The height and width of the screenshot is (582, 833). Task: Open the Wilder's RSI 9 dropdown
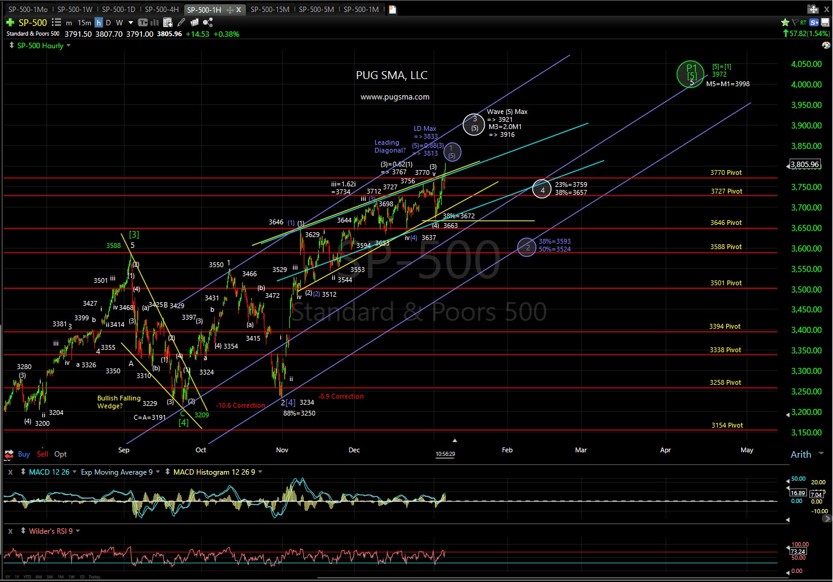pos(78,531)
